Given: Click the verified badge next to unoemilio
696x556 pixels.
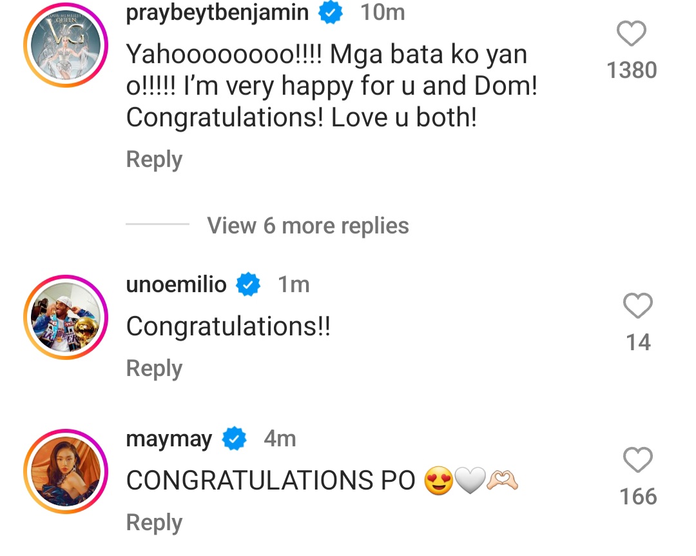Looking at the screenshot, I should [248, 284].
